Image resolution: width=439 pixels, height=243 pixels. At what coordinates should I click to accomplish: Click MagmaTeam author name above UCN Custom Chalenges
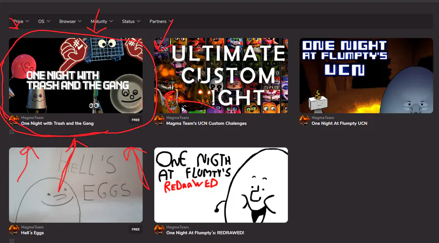(178, 118)
